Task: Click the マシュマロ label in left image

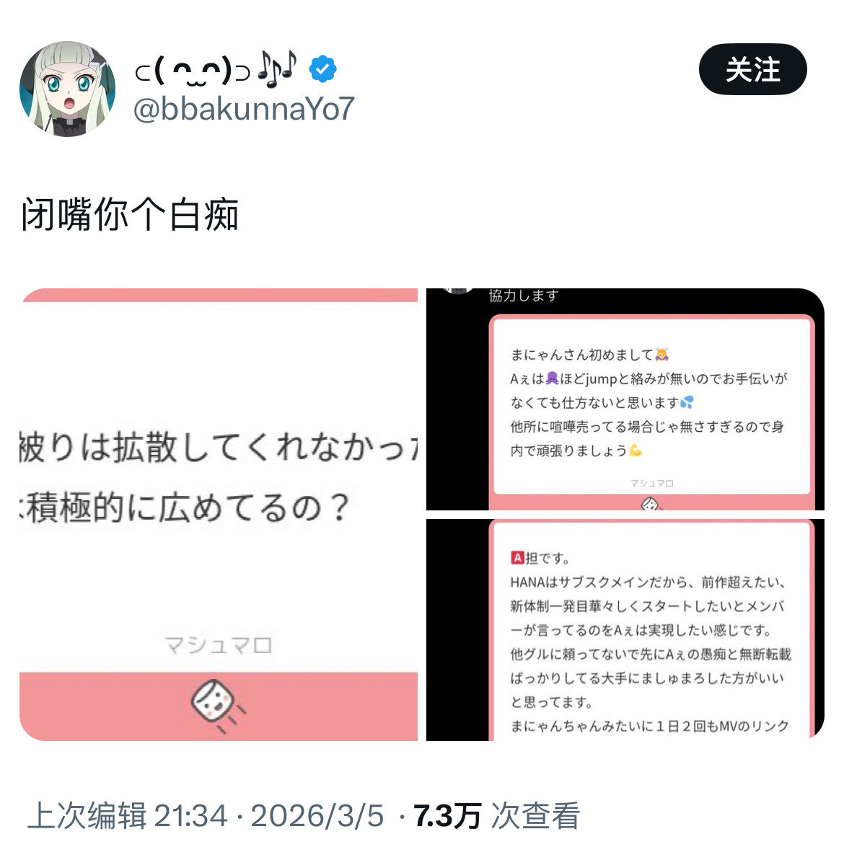Action: coord(219,644)
